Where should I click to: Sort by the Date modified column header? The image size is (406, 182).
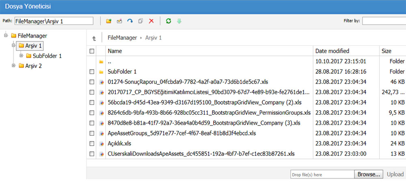[x=333, y=51]
